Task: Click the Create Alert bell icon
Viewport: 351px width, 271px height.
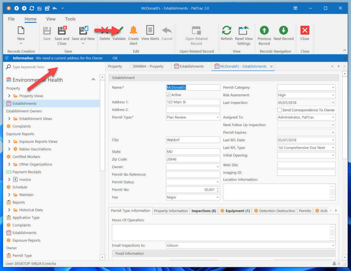Action: point(133,30)
